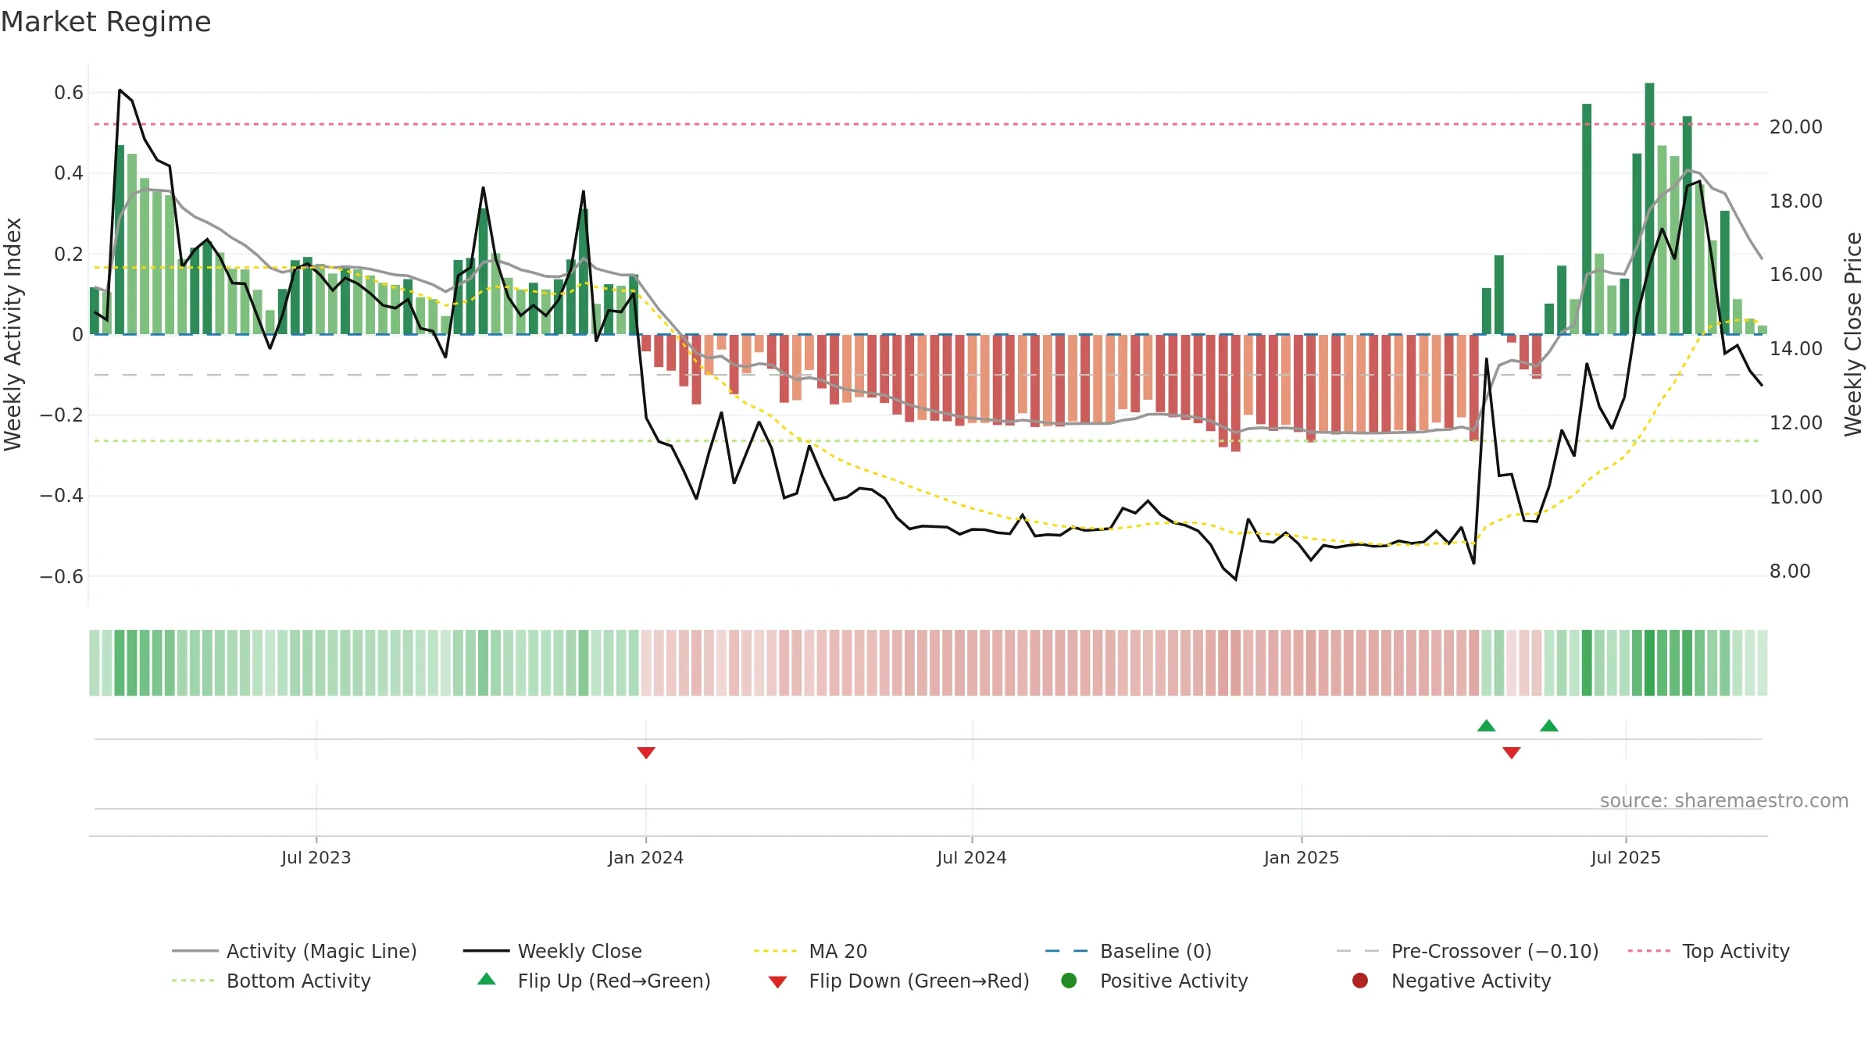Screen dimensions: 1875x1054
Task: Click the red Flip Down legend triangle
Action: (777, 982)
